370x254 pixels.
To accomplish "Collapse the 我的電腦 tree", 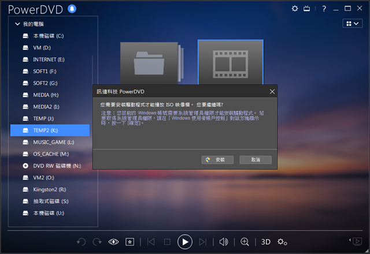I will click(x=17, y=24).
